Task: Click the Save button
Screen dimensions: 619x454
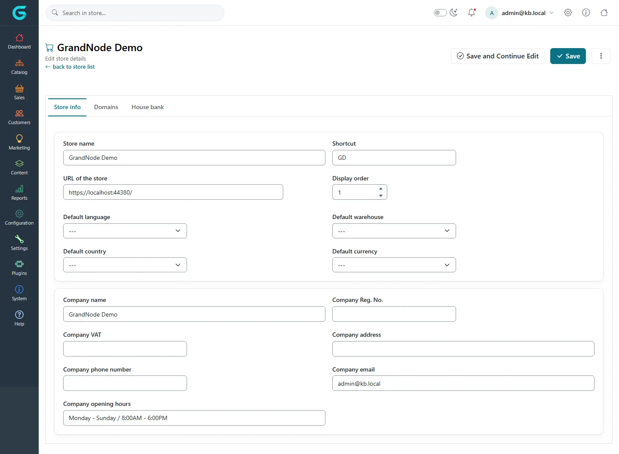Action: tap(568, 56)
